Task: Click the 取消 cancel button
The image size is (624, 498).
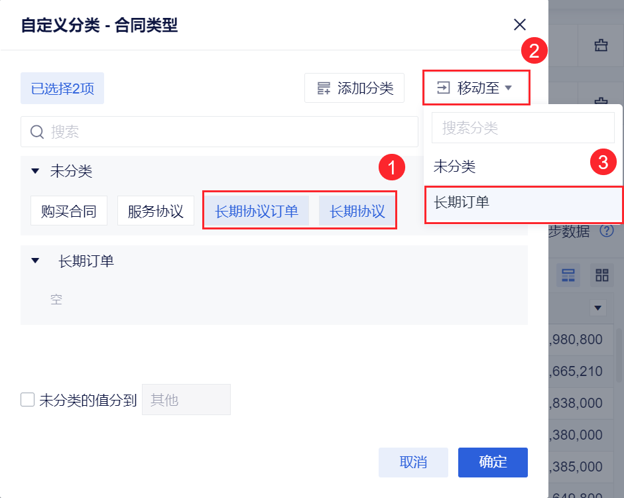Action: (413, 462)
